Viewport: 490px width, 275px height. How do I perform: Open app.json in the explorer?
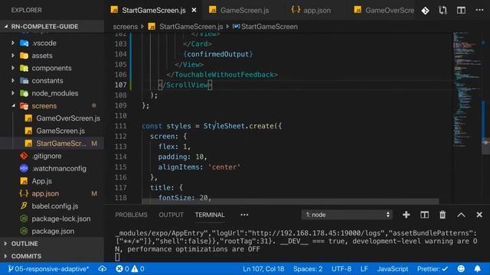(x=45, y=193)
